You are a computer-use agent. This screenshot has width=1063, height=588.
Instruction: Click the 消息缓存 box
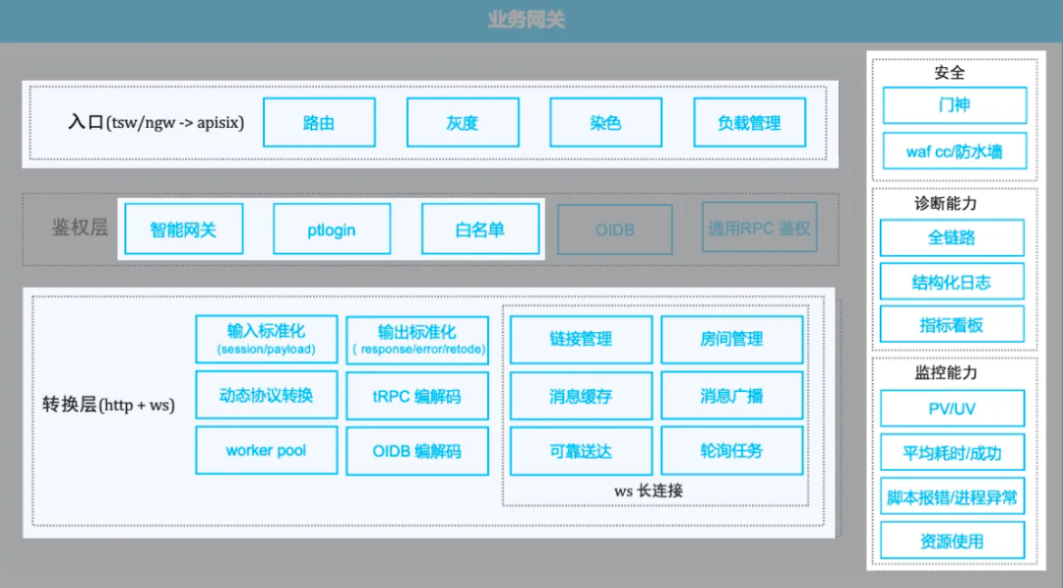click(x=581, y=395)
